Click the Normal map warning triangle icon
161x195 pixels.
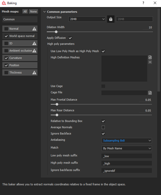pos(34,29)
